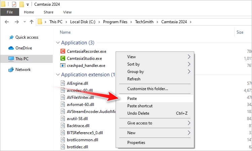The height and width of the screenshot is (151, 252).
Task: Click the Network icon in sidebar
Action: coord(11,70)
